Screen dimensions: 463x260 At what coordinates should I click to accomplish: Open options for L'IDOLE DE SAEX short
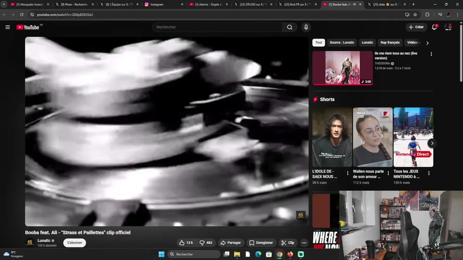[348, 173]
